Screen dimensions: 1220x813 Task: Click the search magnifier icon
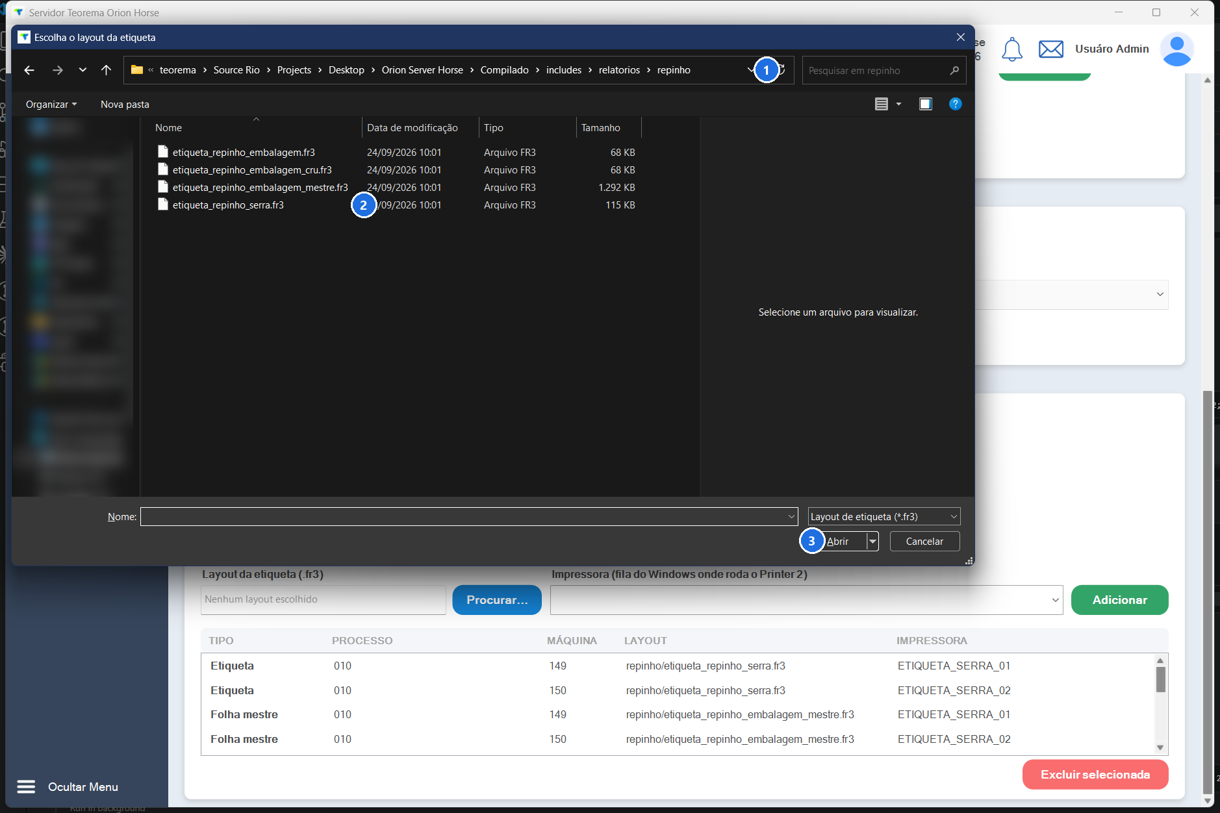(954, 70)
